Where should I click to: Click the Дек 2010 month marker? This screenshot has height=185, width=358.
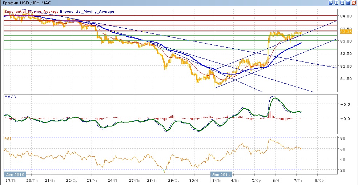(x=15, y=174)
